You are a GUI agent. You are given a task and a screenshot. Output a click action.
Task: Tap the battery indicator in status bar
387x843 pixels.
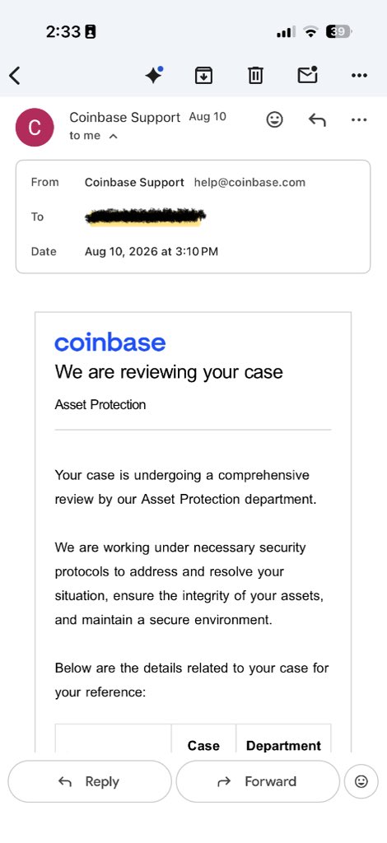338,32
